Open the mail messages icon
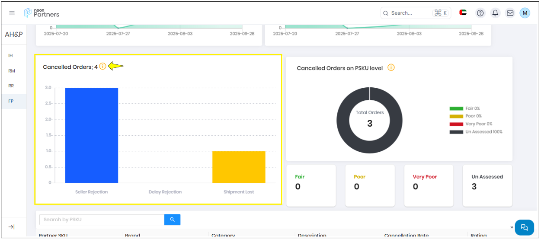This screenshot has width=541, height=239. (x=510, y=13)
